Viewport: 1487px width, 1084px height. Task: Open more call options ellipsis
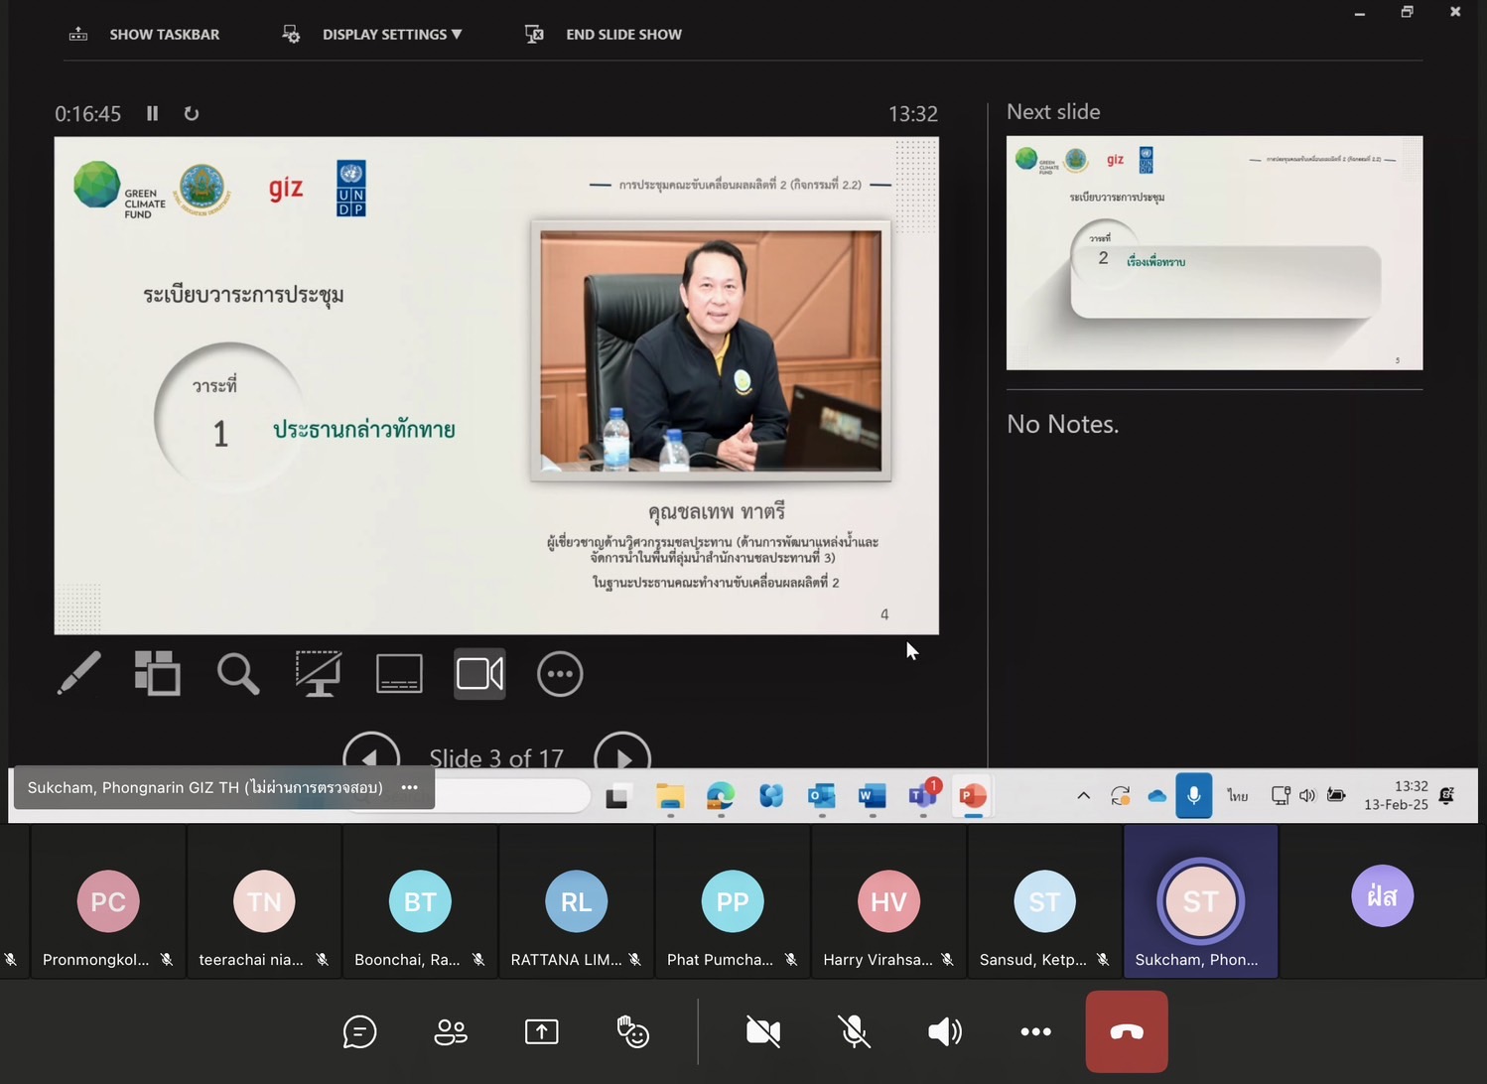tap(1035, 1032)
